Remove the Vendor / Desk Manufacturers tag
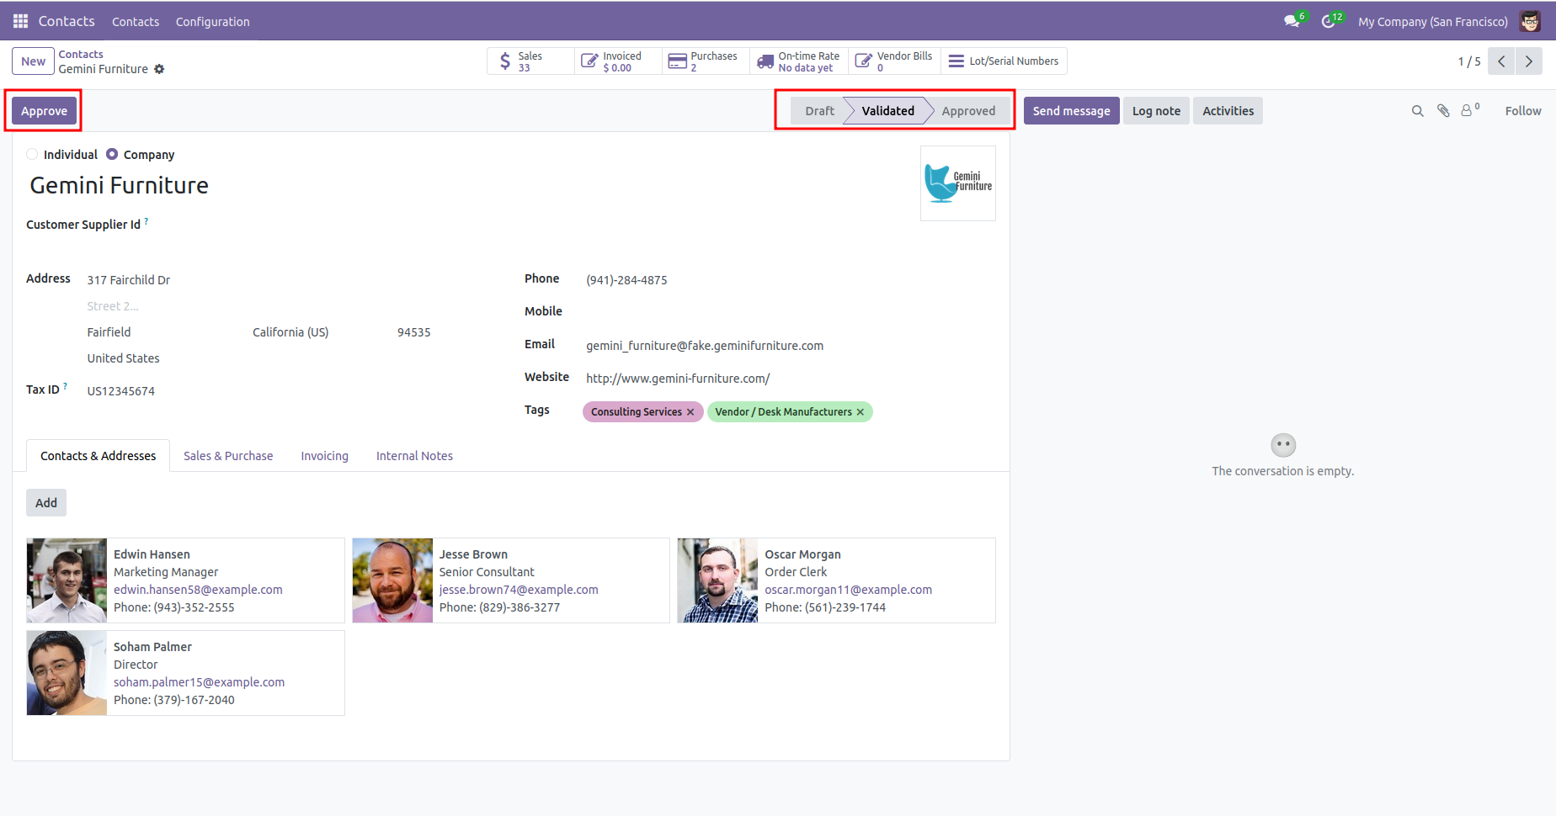1556x816 pixels. click(861, 412)
